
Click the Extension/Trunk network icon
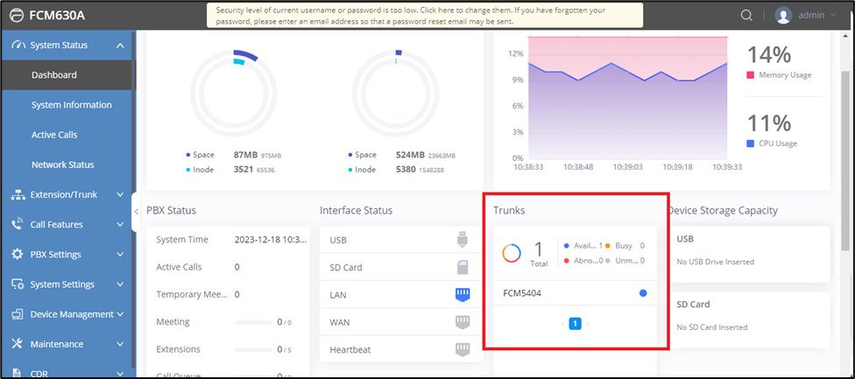18,194
